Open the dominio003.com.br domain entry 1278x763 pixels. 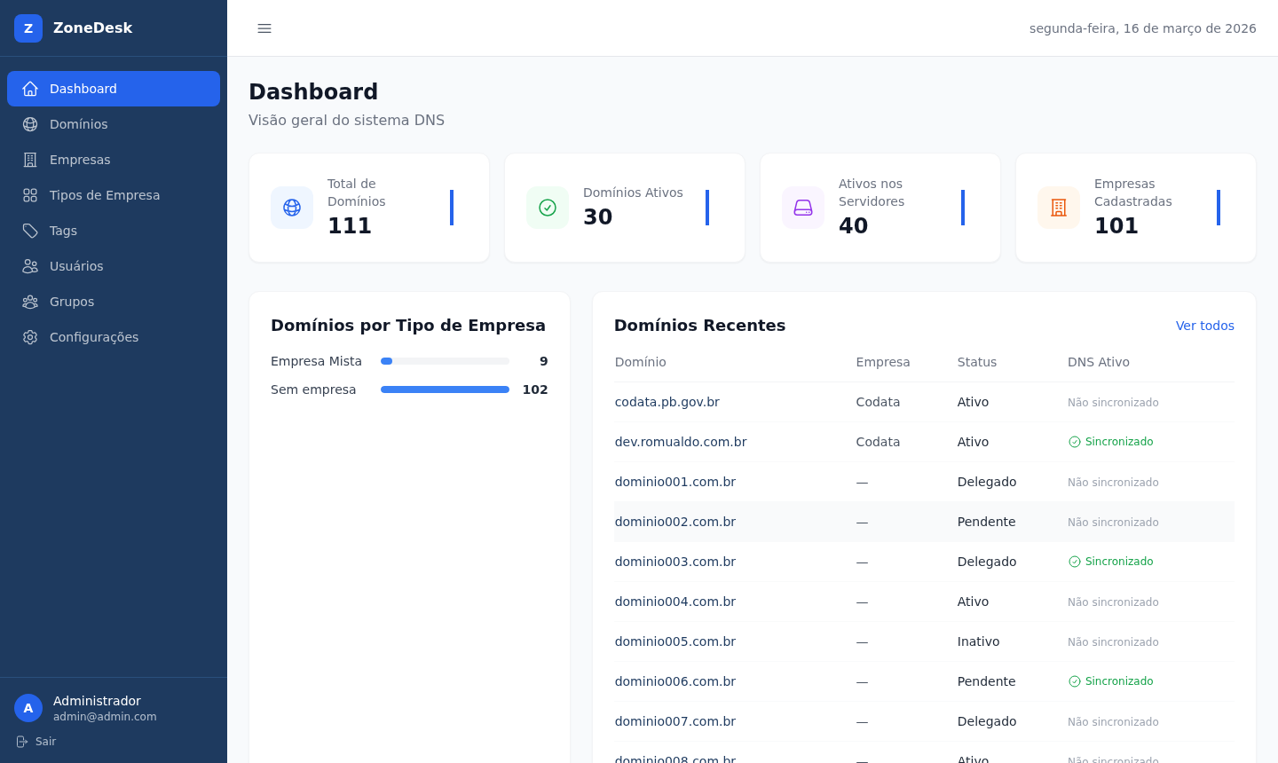point(674,562)
